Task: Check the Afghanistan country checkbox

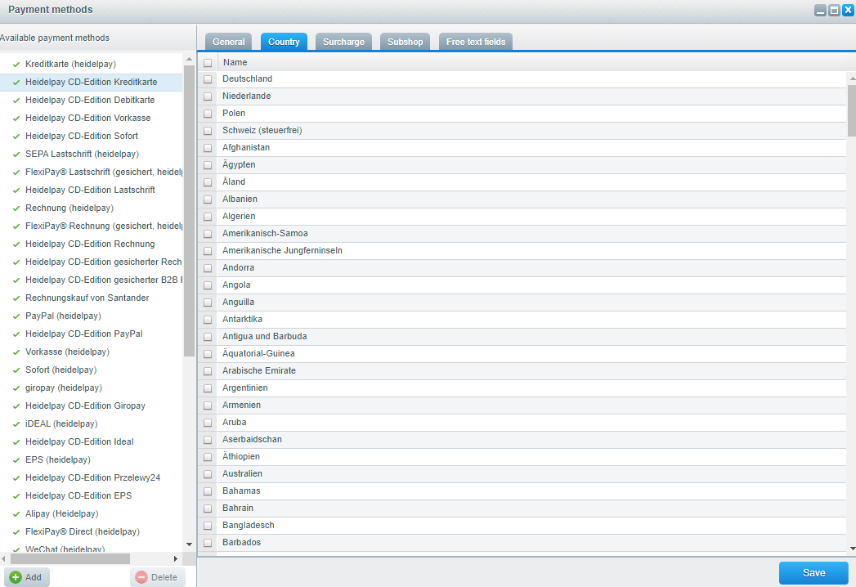Action: click(x=208, y=148)
